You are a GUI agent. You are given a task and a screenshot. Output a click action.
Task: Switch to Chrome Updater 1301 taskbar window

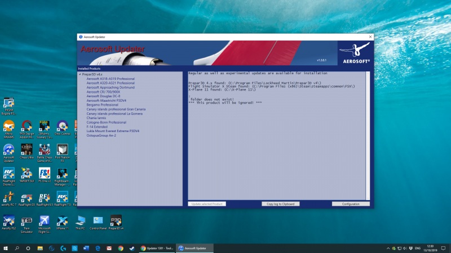(x=157, y=249)
